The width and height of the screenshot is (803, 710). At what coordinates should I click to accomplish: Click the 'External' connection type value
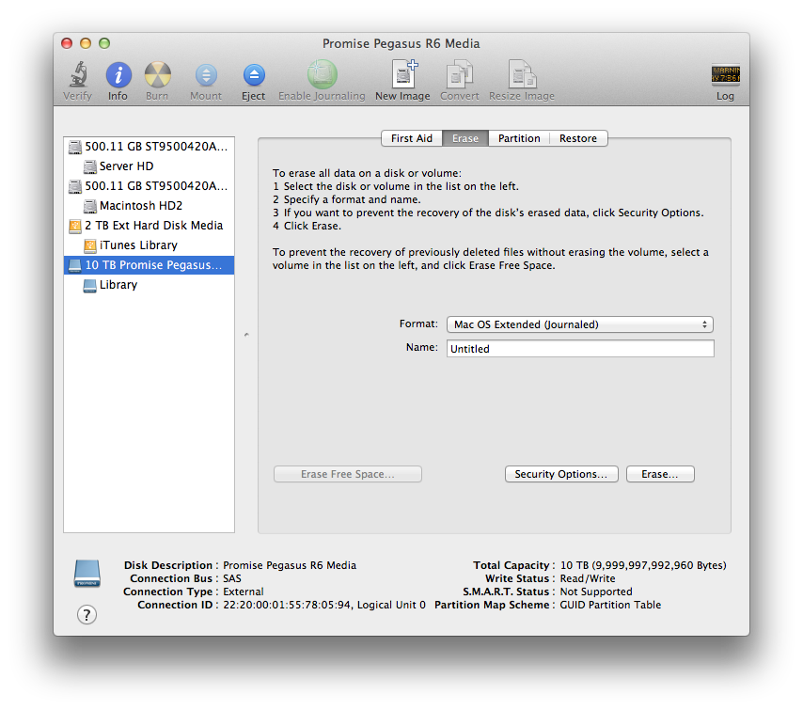(x=244, y=592)
